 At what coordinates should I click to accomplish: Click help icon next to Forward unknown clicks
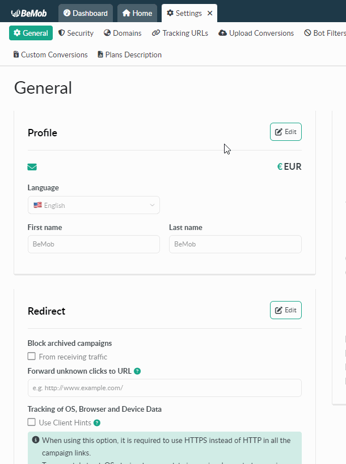pyautogui.click(x=137, y=371)
